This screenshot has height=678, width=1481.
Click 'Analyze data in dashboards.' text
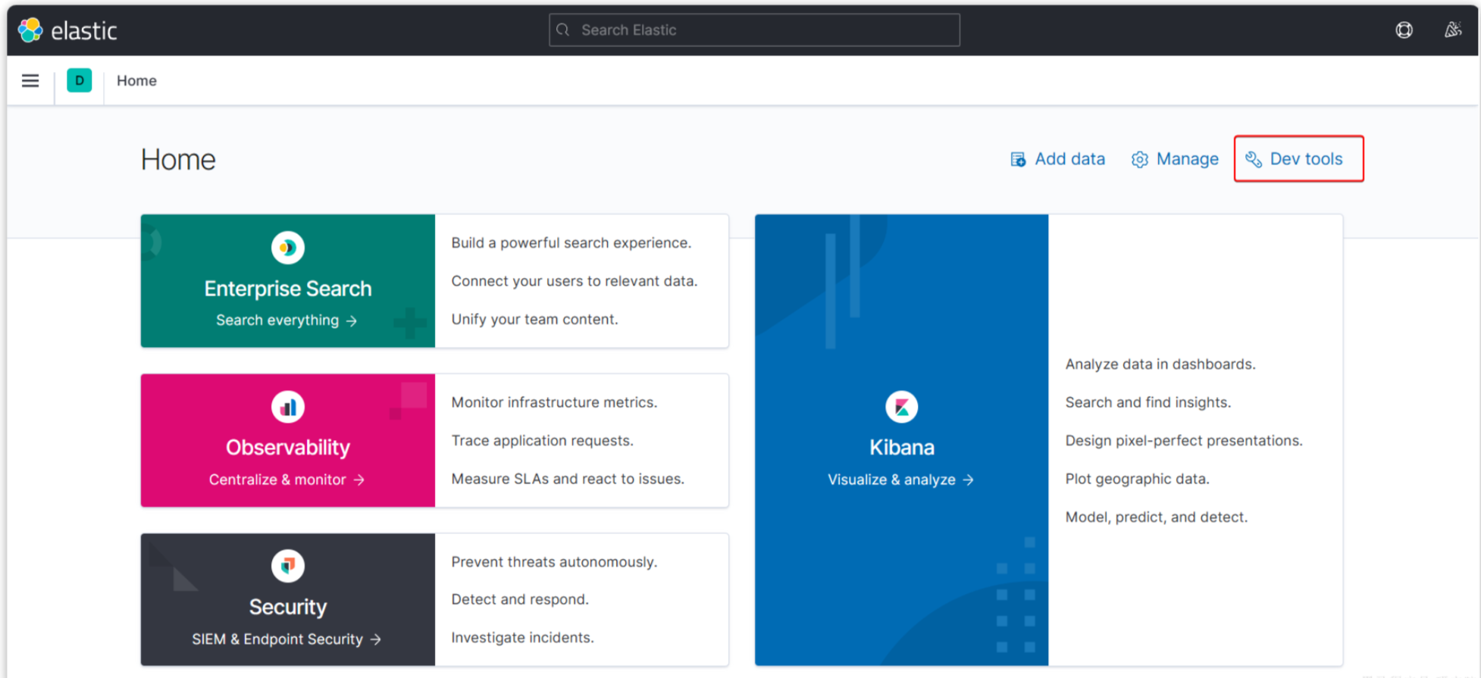pos(1160,364)
